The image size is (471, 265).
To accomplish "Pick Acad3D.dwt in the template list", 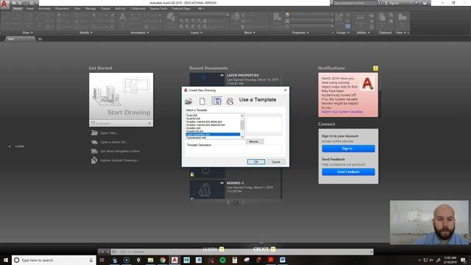I will (x=213, y=119).
